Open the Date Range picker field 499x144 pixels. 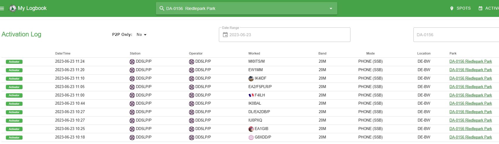(x=284, y=35)
